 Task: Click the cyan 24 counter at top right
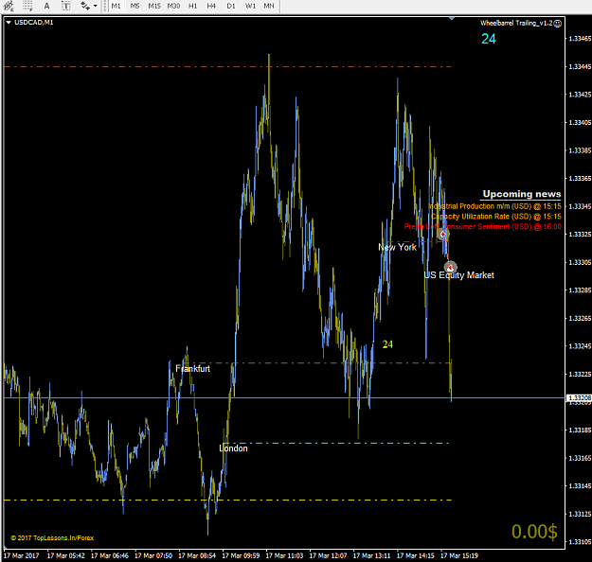pyautogui.click(x=489, y=39)
